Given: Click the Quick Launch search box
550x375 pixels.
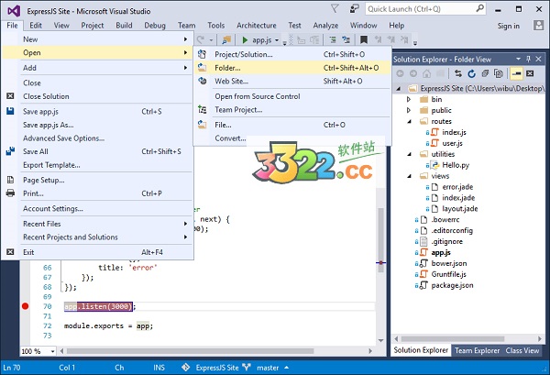Looking at the screenshot, I should (x=425, y=9).
